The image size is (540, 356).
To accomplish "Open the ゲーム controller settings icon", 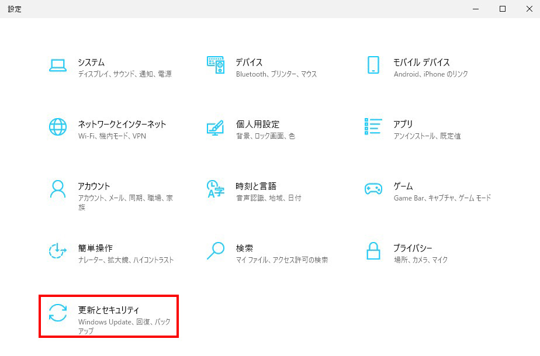I will pyautogui.click(x=372, y=188).
